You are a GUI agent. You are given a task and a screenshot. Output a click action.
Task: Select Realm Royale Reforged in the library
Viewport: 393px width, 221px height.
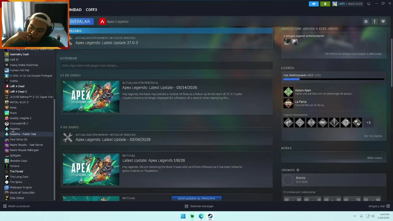coord(24,150)
